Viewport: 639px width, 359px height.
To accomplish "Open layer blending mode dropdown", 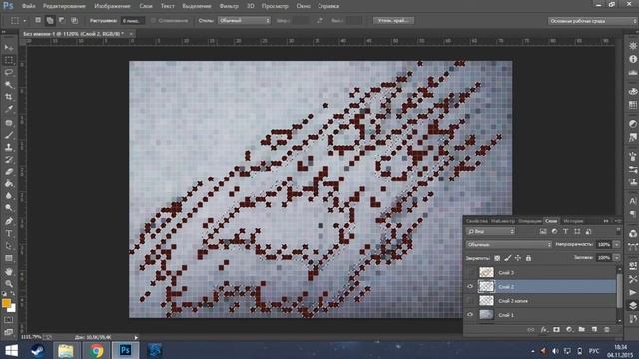I will coord(508,244).
